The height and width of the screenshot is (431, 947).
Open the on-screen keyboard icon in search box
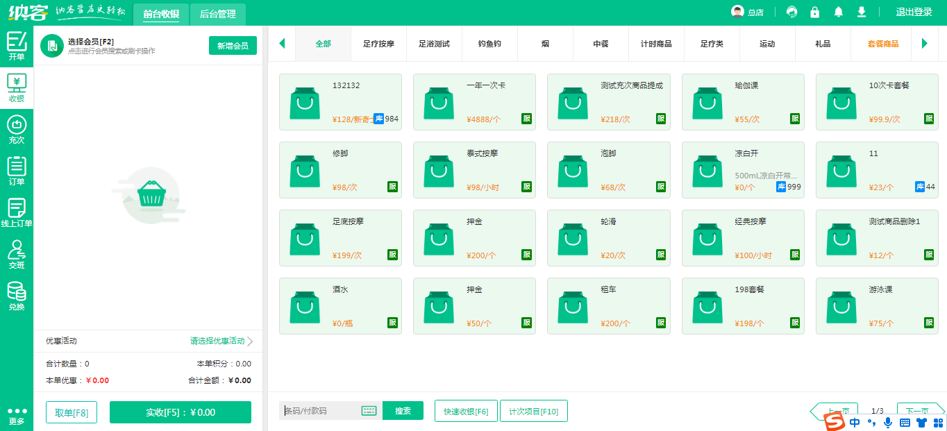click(x=369, y=411)
